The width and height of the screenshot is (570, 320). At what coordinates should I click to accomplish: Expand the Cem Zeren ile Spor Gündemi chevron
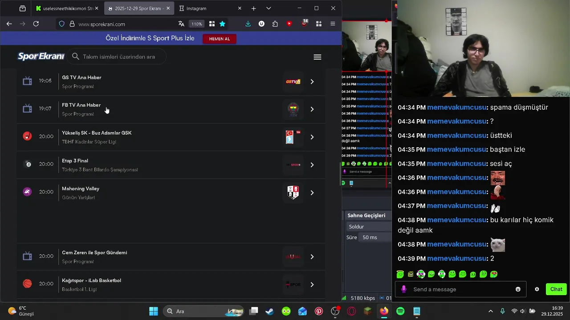point(312,257)
